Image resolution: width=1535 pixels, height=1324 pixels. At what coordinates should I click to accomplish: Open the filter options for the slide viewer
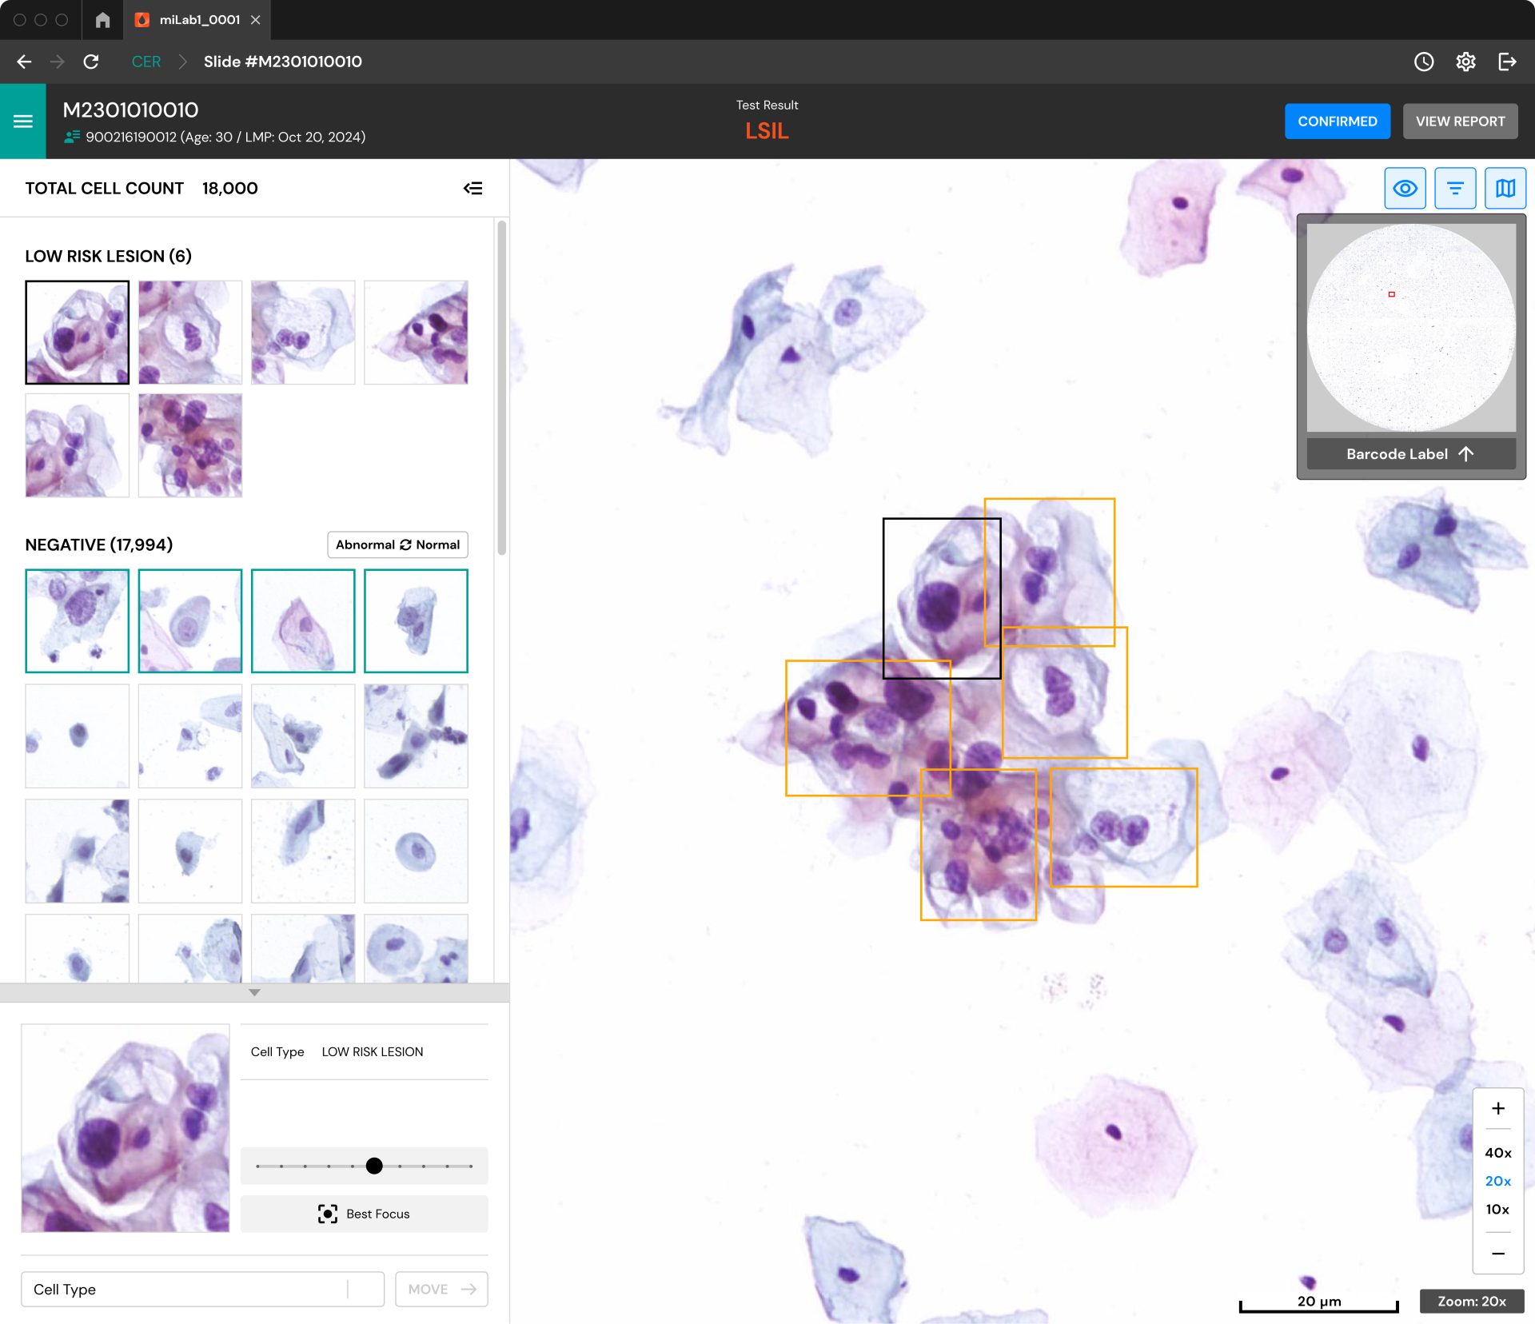(x=1454, y=188)
